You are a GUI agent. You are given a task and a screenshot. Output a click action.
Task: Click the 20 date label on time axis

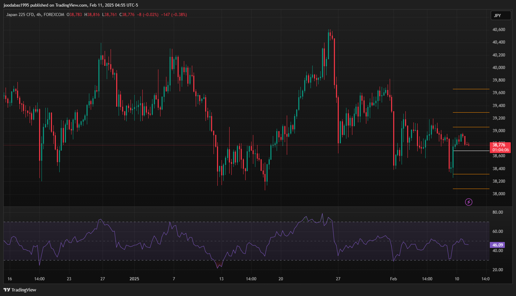click(x=281, y=279)
